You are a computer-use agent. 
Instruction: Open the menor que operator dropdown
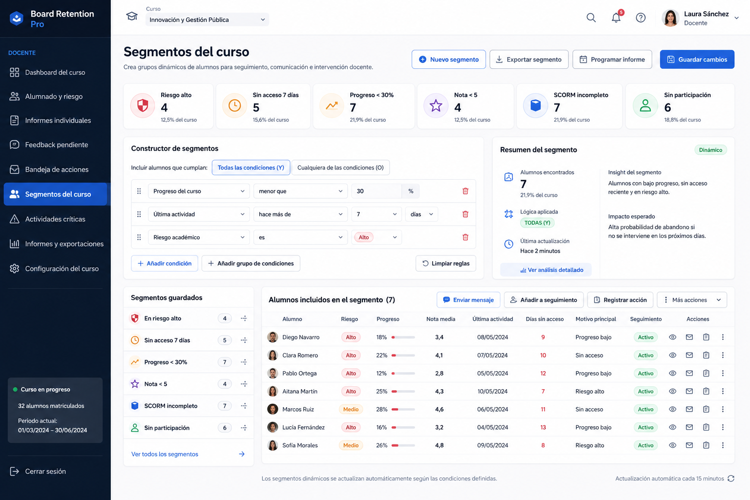pyautogui.click(x=300, y=191)
